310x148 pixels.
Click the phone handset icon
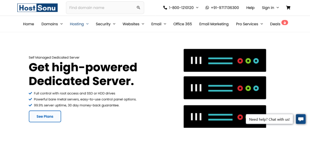click(x=165, y=8)
